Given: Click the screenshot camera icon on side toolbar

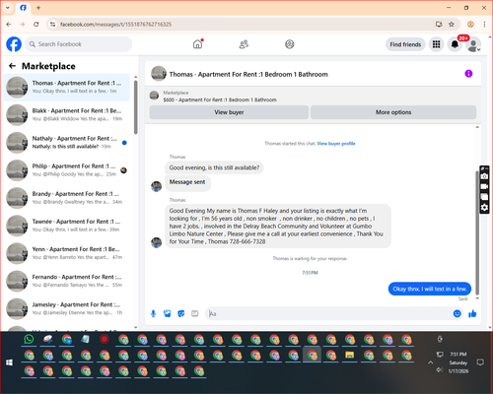Looking at the screenshot, I should click(484, 176).
